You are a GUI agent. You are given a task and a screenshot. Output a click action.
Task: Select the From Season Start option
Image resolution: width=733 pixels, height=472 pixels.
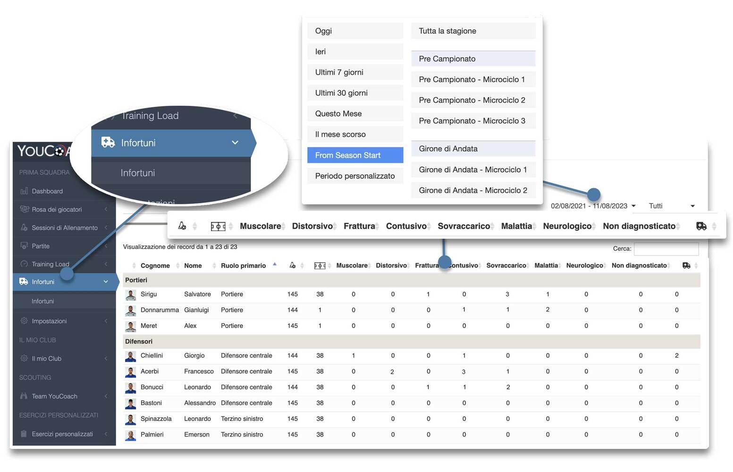click(355, 155)
